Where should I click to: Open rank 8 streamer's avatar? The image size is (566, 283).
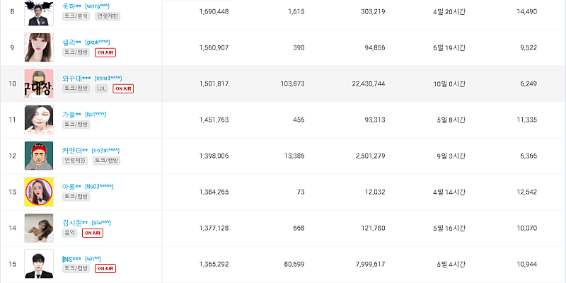(x=39, y=12)
